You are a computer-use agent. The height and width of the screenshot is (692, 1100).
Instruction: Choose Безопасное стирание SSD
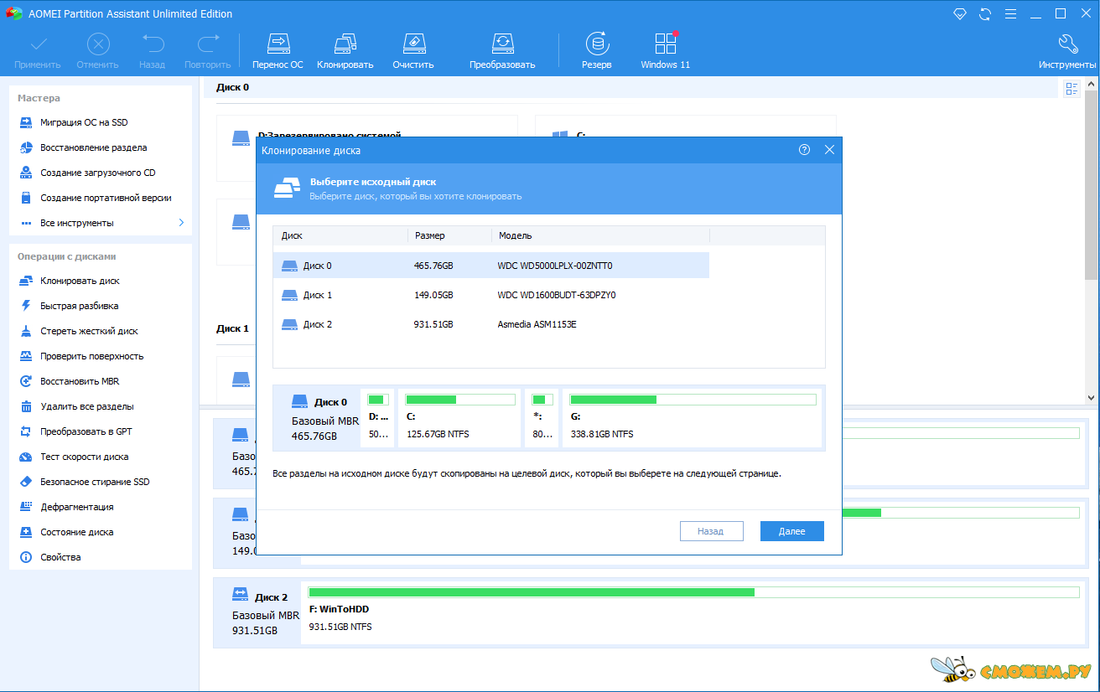[x=95, y=482]
